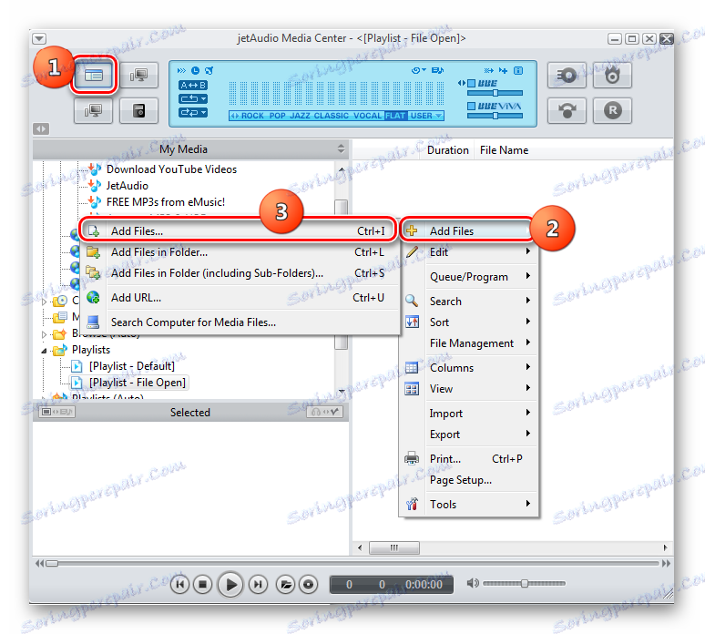705x634 pixels.
Task: Open the R recording button
Action: point(612,110)
